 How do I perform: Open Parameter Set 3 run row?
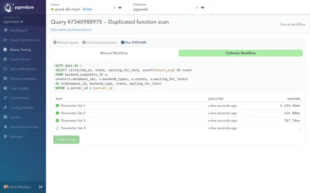pyautogui.click(x=178, y=121)
